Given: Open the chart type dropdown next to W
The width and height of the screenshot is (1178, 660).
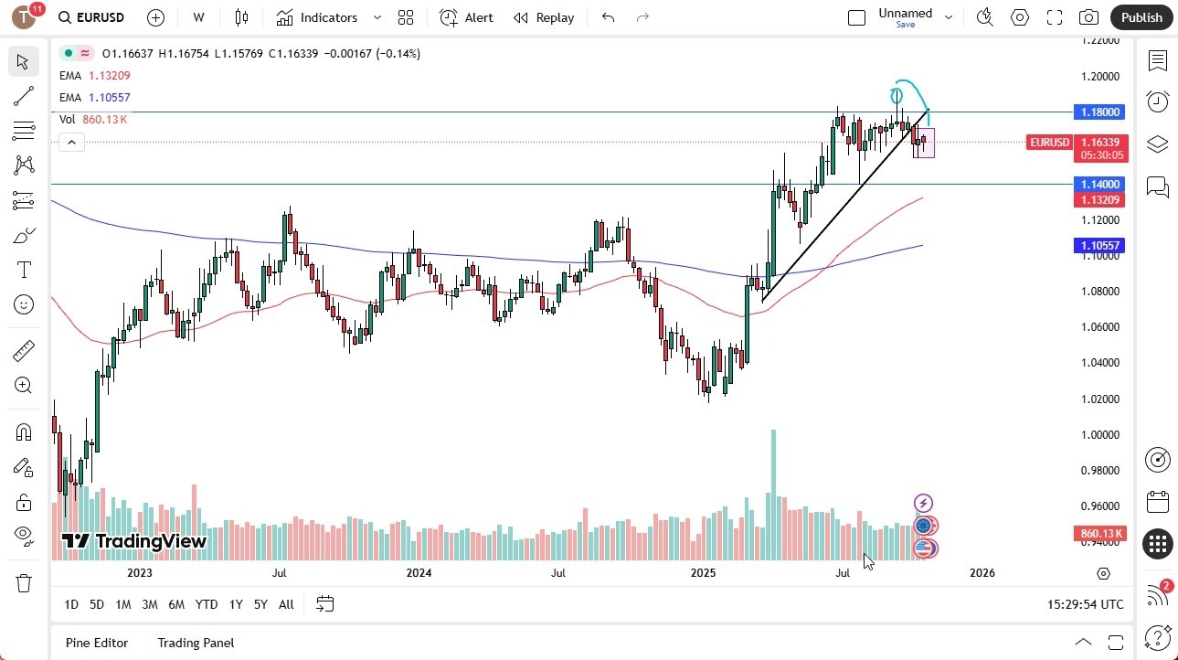Looking at the screenshot, I should [x=240, y=16].
